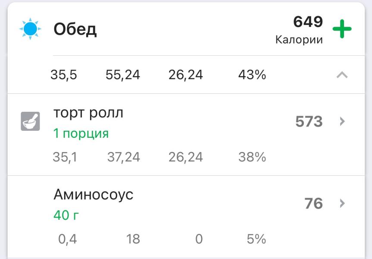Click the 573 calorie value for торт ролл

pyautogui.click(x=309, y=122)
